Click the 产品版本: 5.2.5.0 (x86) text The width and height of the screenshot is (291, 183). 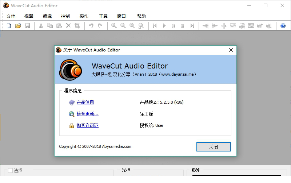coord(162,102)
